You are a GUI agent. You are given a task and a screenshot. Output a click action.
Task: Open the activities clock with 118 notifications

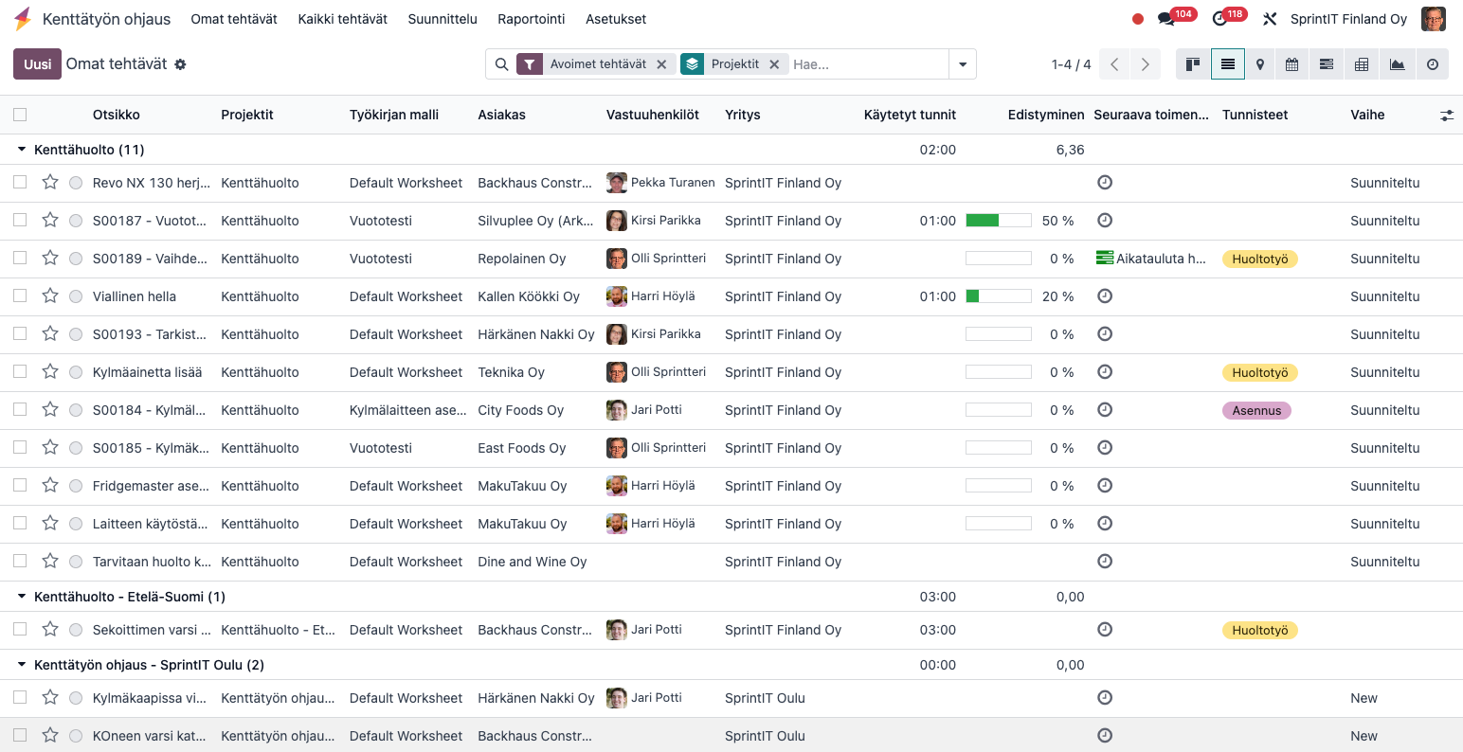(x=1219, y=17)
